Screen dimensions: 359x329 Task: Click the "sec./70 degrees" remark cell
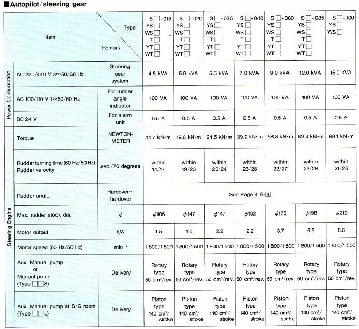tap(120, 166)
